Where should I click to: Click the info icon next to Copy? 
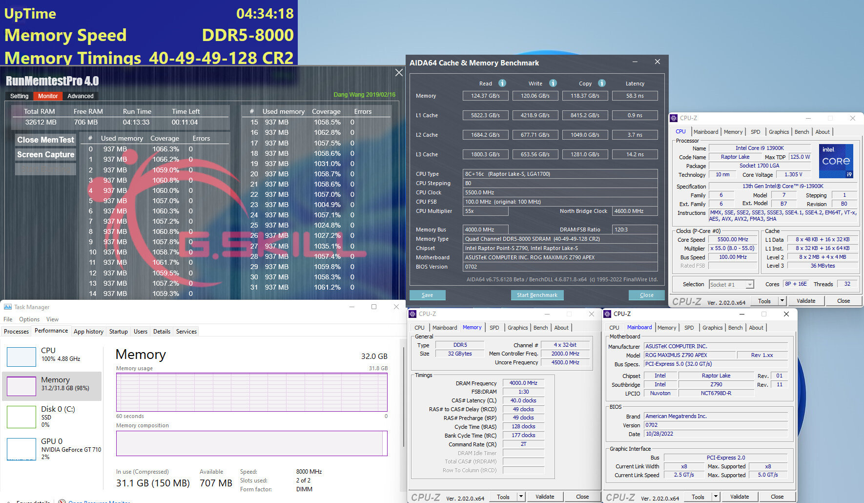pos(601,83)
